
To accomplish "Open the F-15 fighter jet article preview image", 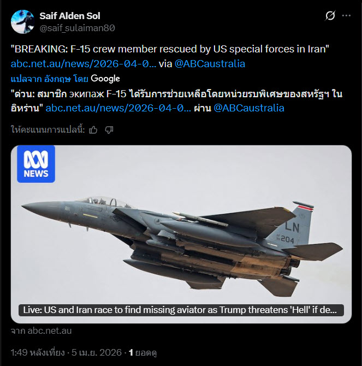I will point(181,234).
